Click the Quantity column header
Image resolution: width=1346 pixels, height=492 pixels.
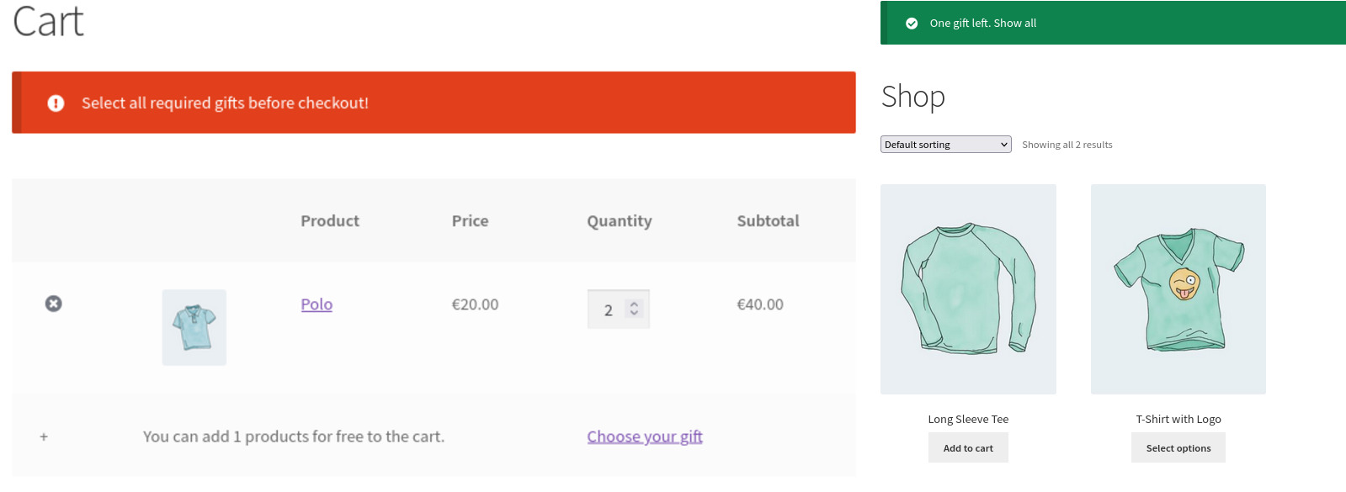coord(620,221)
